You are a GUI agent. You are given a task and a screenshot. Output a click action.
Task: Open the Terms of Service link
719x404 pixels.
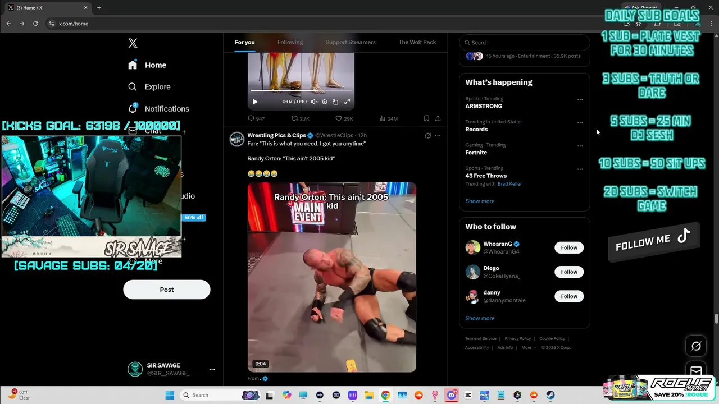[480, 339]
